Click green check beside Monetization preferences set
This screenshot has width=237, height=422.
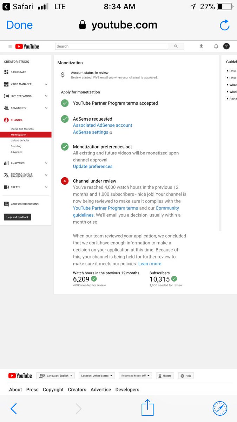click(65, 147)
